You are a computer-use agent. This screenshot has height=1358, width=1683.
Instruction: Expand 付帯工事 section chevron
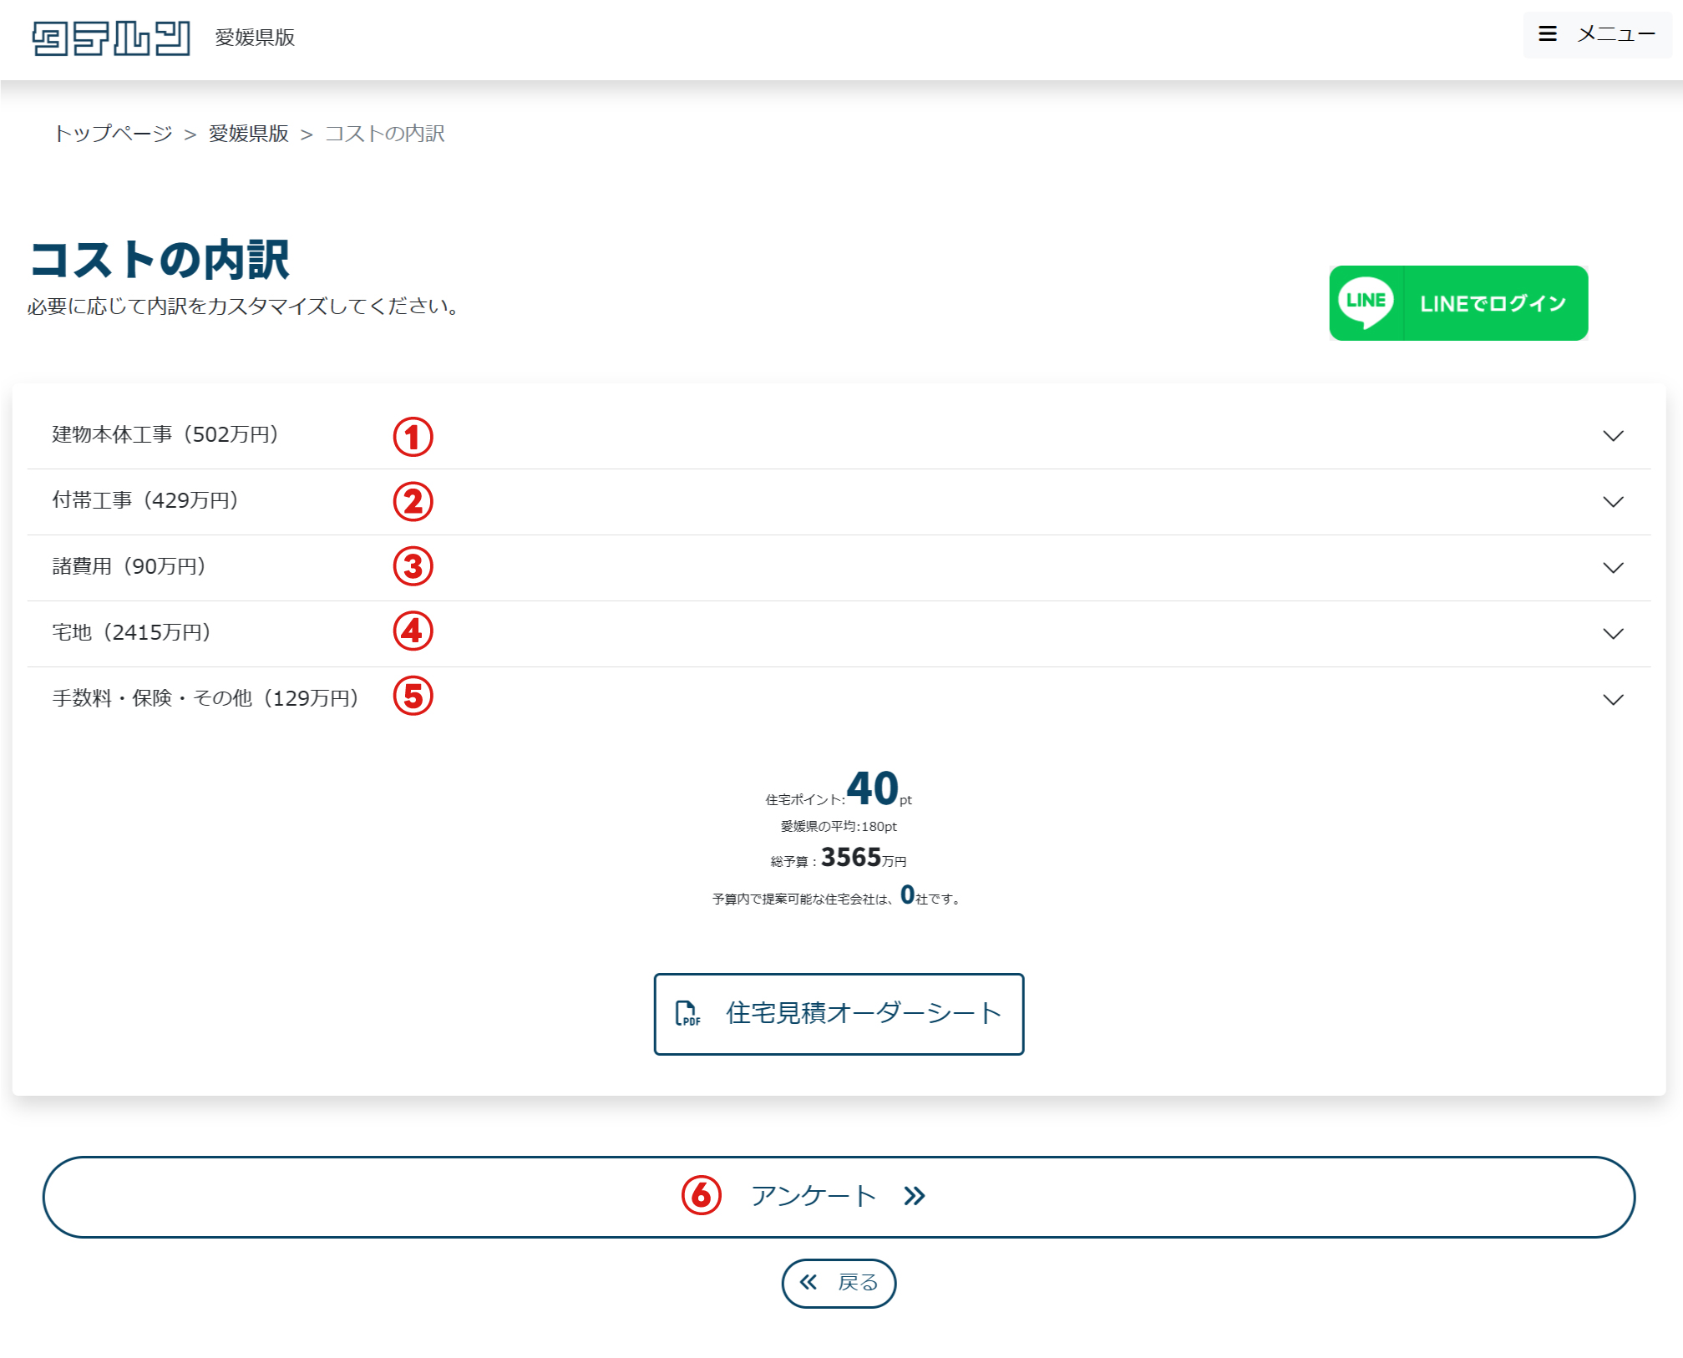tap(1612, 502)
